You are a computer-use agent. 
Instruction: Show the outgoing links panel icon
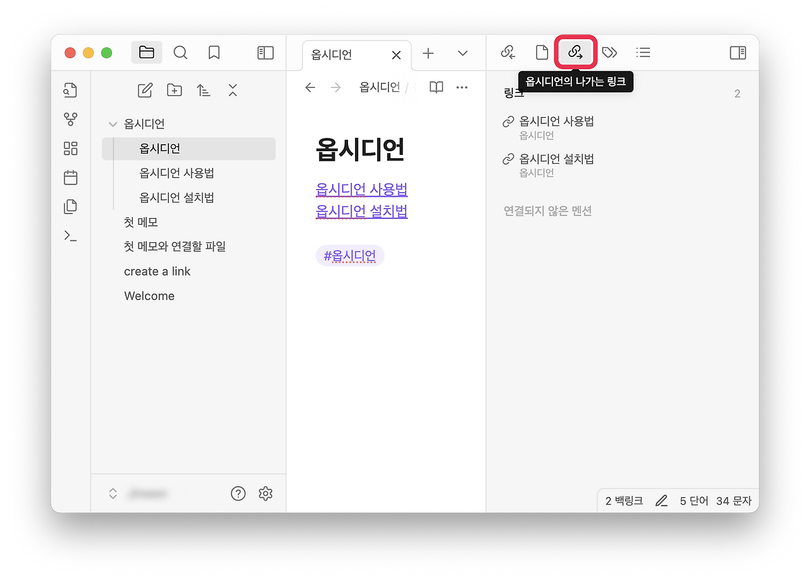575,52
